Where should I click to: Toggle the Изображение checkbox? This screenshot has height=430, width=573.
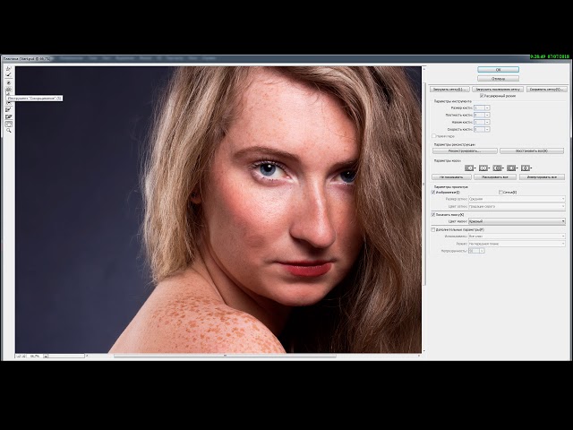(x=433, y=192)
